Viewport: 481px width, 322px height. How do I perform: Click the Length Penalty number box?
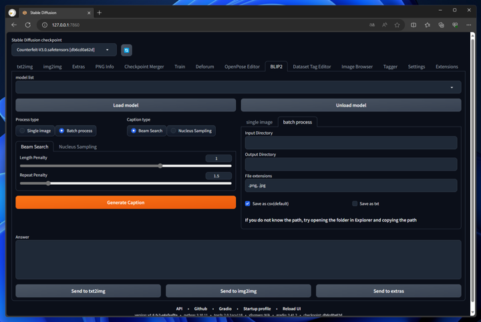(218, 158)
